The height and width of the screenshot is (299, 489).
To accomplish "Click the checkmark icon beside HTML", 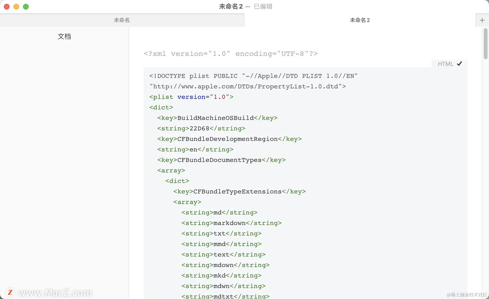I will pyautogui.click(x=459, y=64).
